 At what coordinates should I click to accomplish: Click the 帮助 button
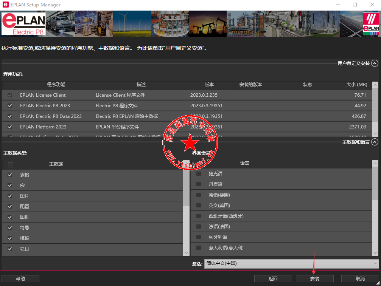tap(20, 279)
